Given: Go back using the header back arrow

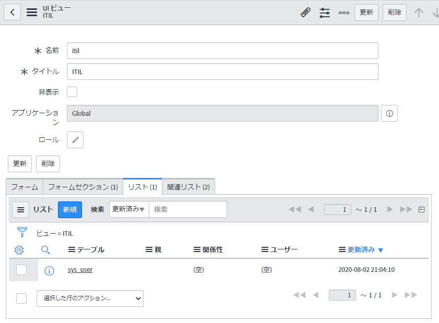Looking at the screenshot, I should coord(13,13).
